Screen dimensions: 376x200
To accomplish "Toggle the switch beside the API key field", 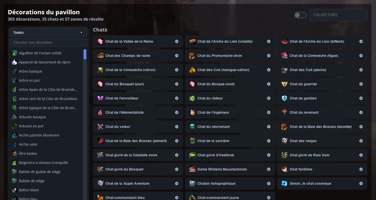I will [300, 15].
